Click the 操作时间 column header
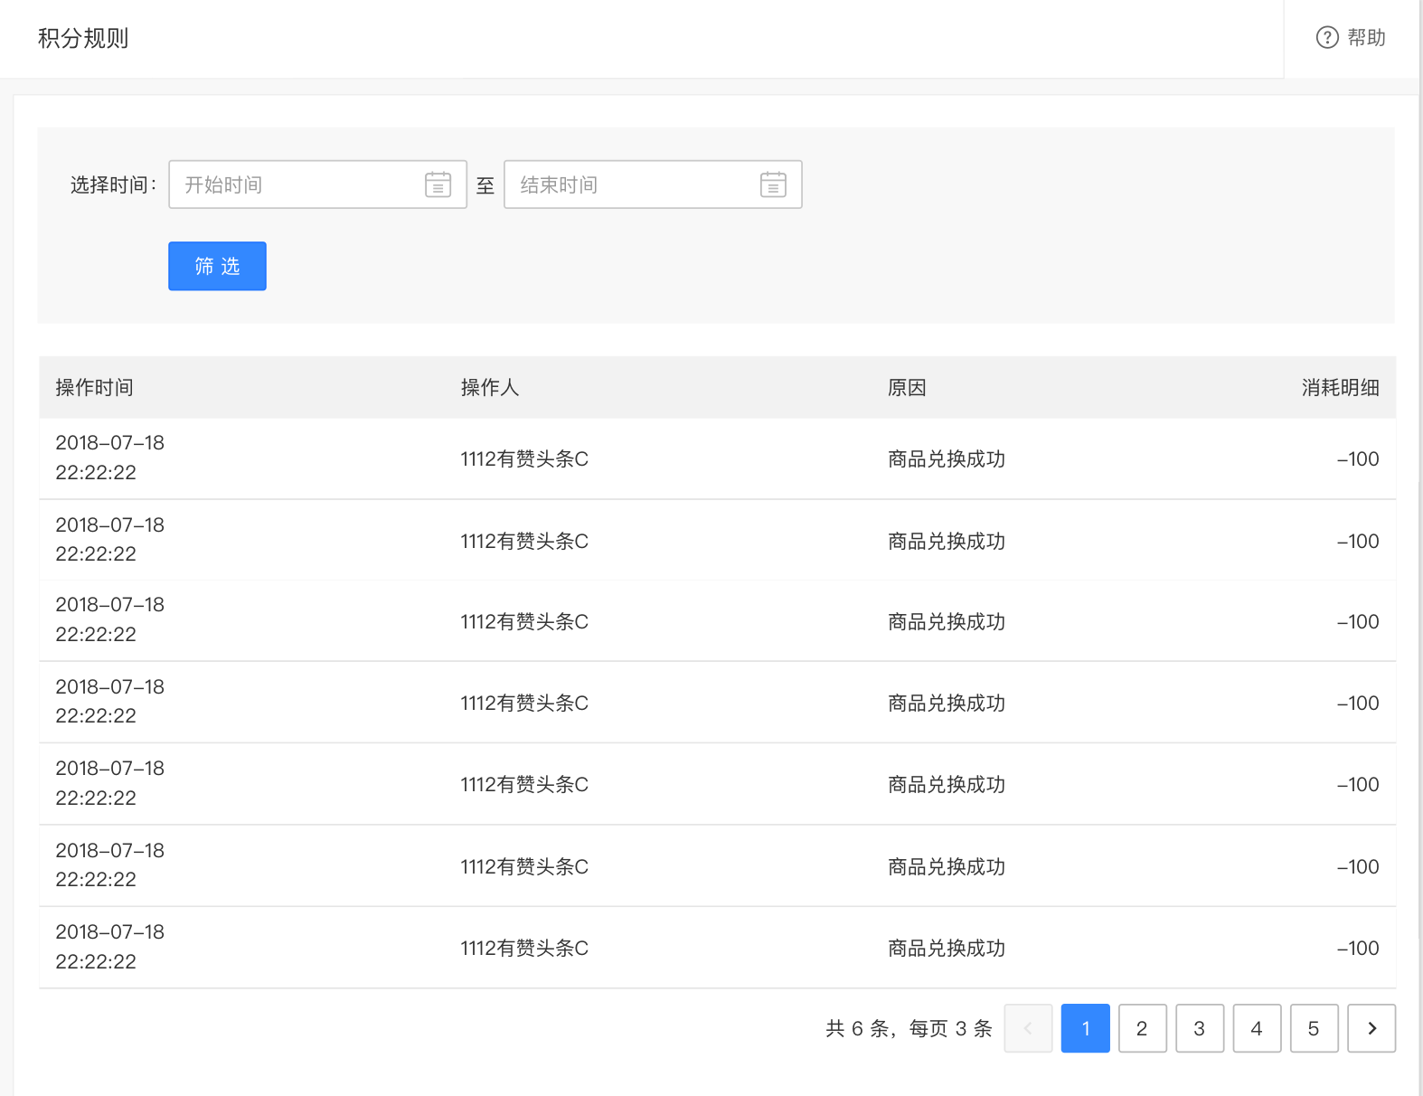Image resolution: width=1423 pixels, height=1096 pixels. click(x=94, y=387)
